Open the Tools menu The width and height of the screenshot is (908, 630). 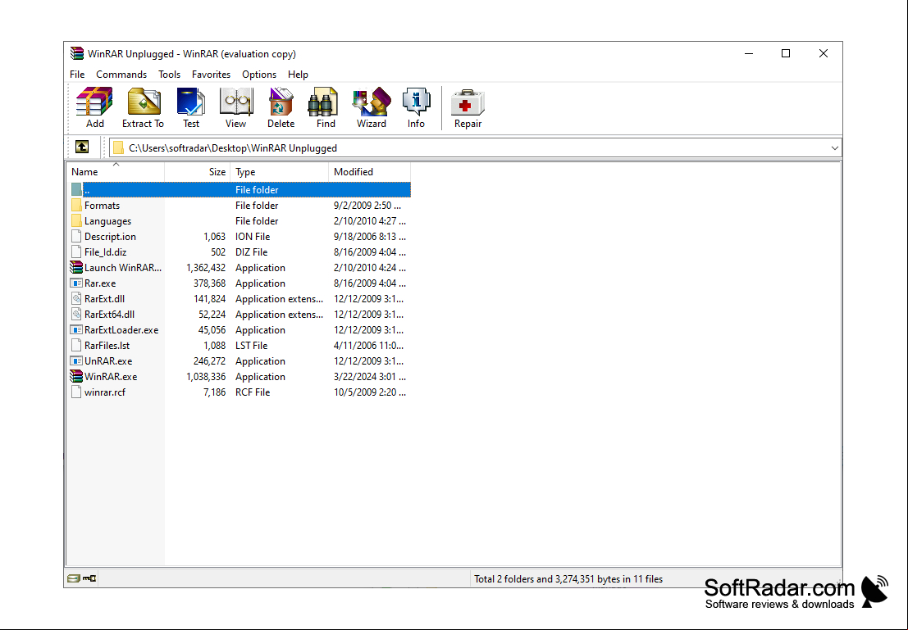point(169,74)
